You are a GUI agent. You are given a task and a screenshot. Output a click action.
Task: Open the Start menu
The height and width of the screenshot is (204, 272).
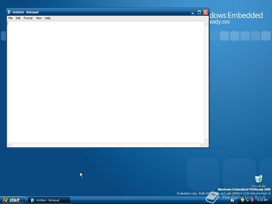tap(12, 200)
